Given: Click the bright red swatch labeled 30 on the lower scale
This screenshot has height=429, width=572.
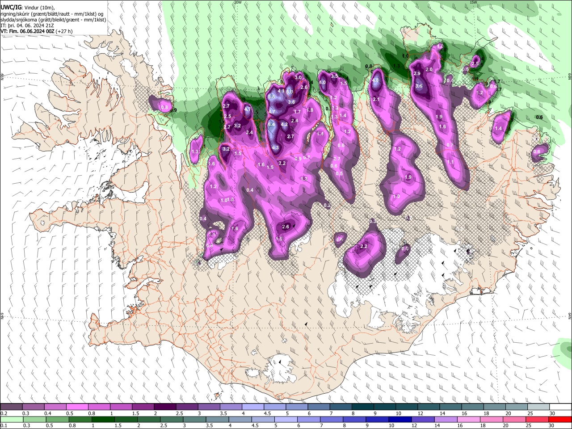Looking at the screenshot, I should (560, 419).
